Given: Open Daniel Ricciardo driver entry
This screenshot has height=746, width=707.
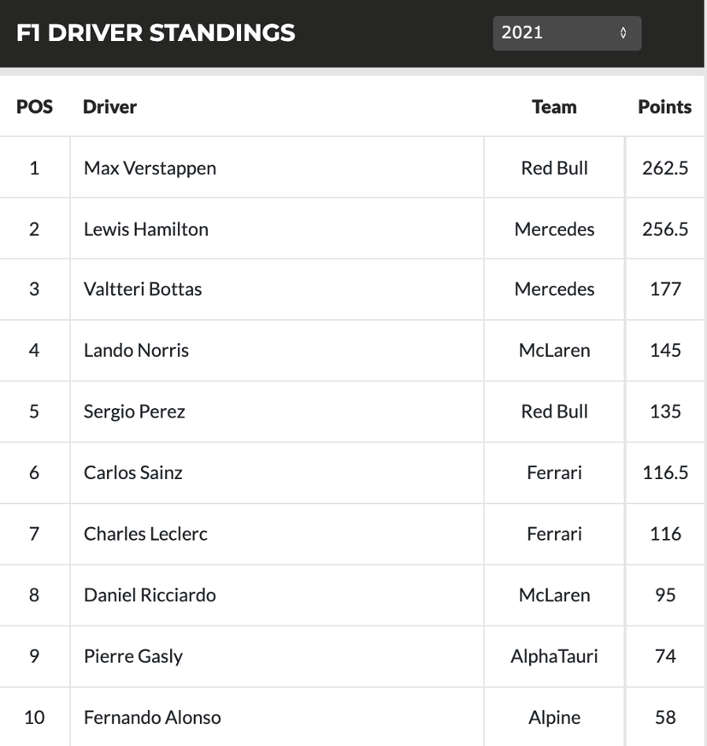Looking at the screenshot, I should pos(150,595).
